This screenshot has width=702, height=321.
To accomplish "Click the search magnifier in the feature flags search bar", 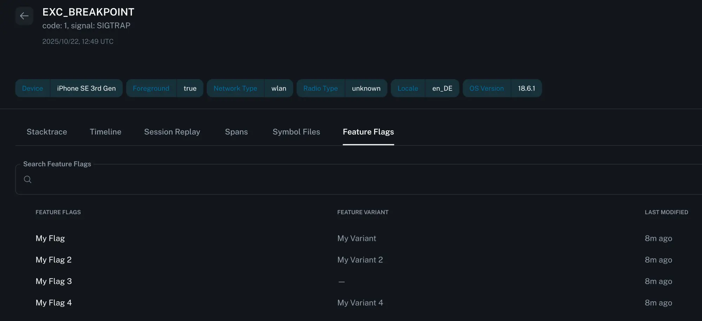I will tap(28, 179).
